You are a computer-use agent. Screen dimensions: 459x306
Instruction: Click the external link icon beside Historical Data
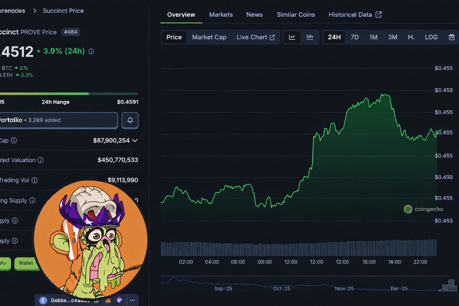[x=378, y=15]
